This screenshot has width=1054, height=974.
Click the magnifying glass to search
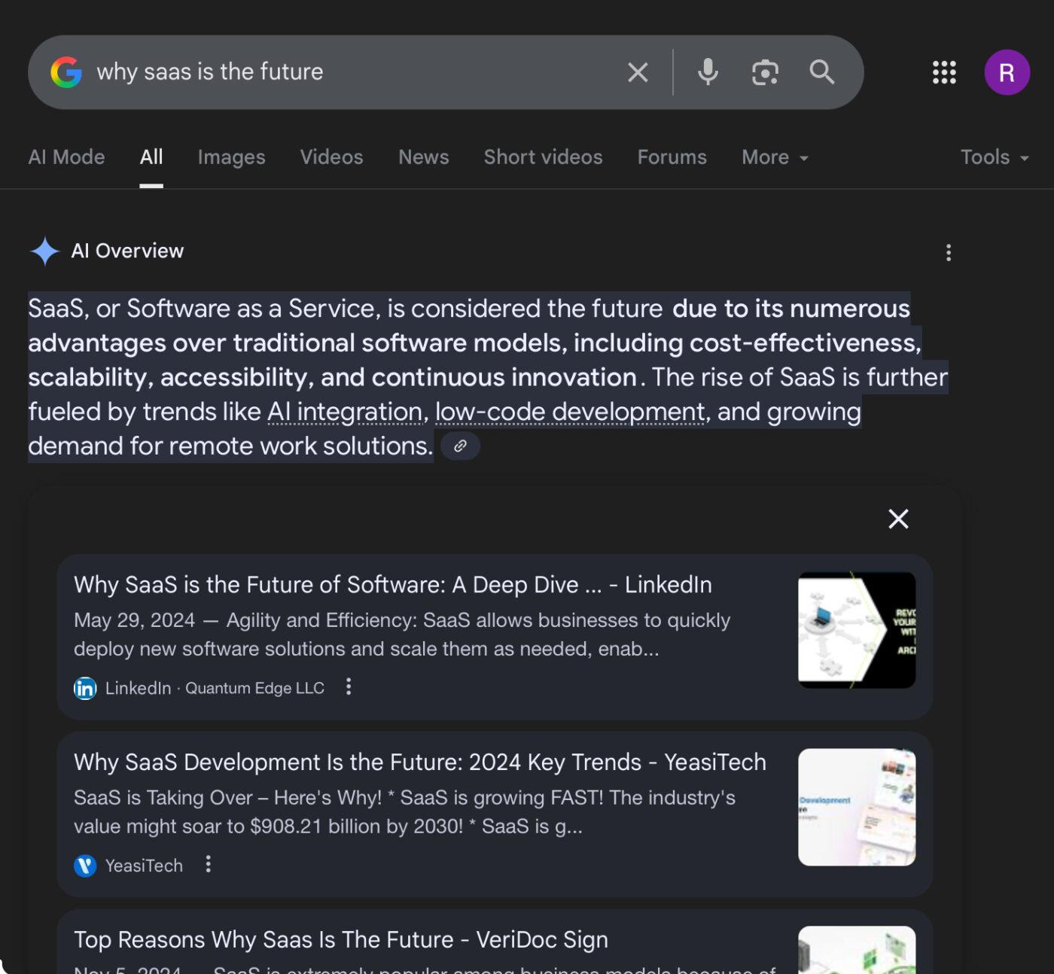point(821,72)
